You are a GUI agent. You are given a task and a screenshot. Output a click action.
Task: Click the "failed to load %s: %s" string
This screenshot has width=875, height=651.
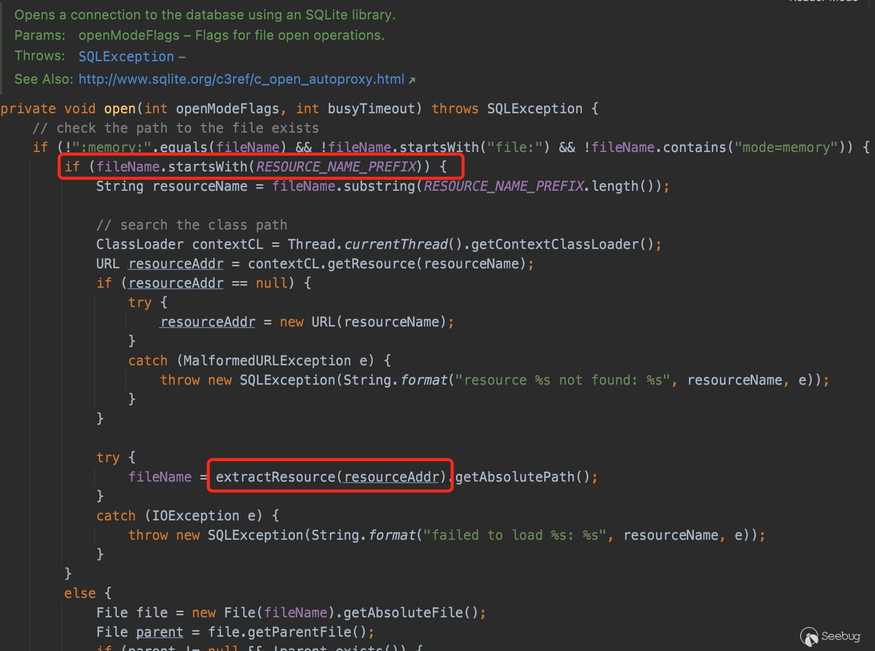514,535
